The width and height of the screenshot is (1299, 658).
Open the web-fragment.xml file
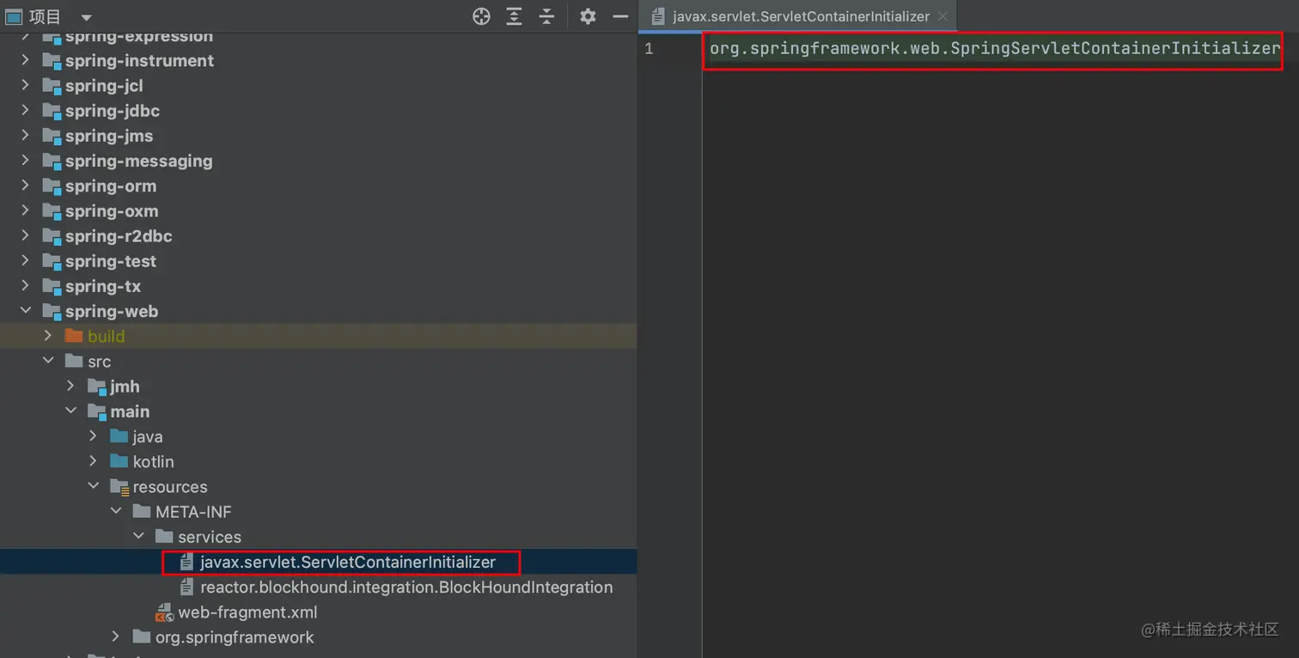(318, 612)
